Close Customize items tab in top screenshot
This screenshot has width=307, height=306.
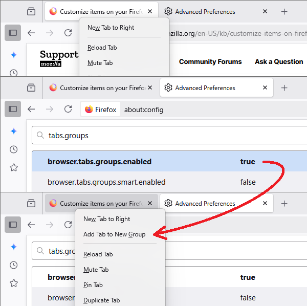[x=150, y=11]
